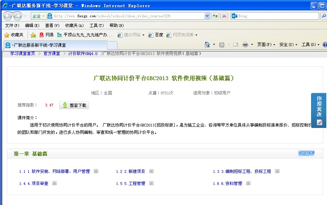Open lesson 1.4 项目审查

[x=34, y=184]
